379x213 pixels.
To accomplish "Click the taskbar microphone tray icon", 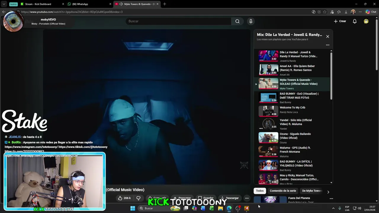I will click(x=340, y=208).
